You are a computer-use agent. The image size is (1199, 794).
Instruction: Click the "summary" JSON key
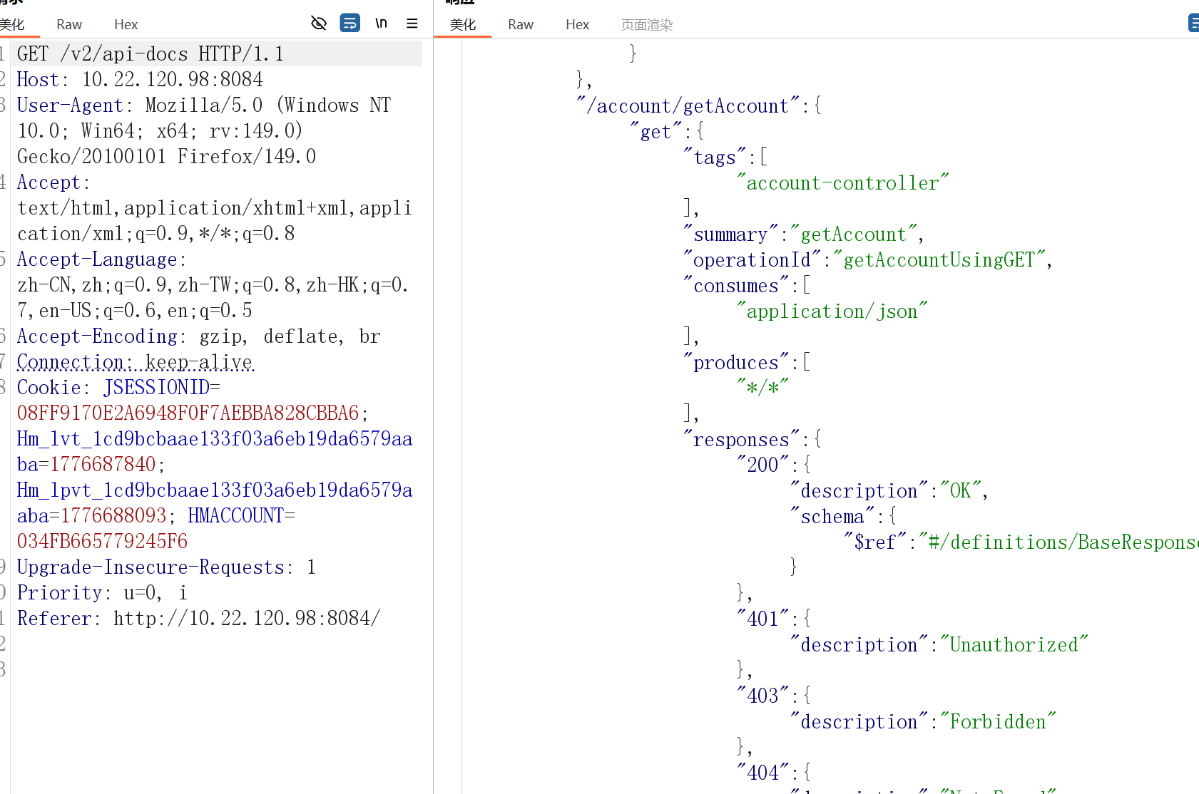coord(730,234)
